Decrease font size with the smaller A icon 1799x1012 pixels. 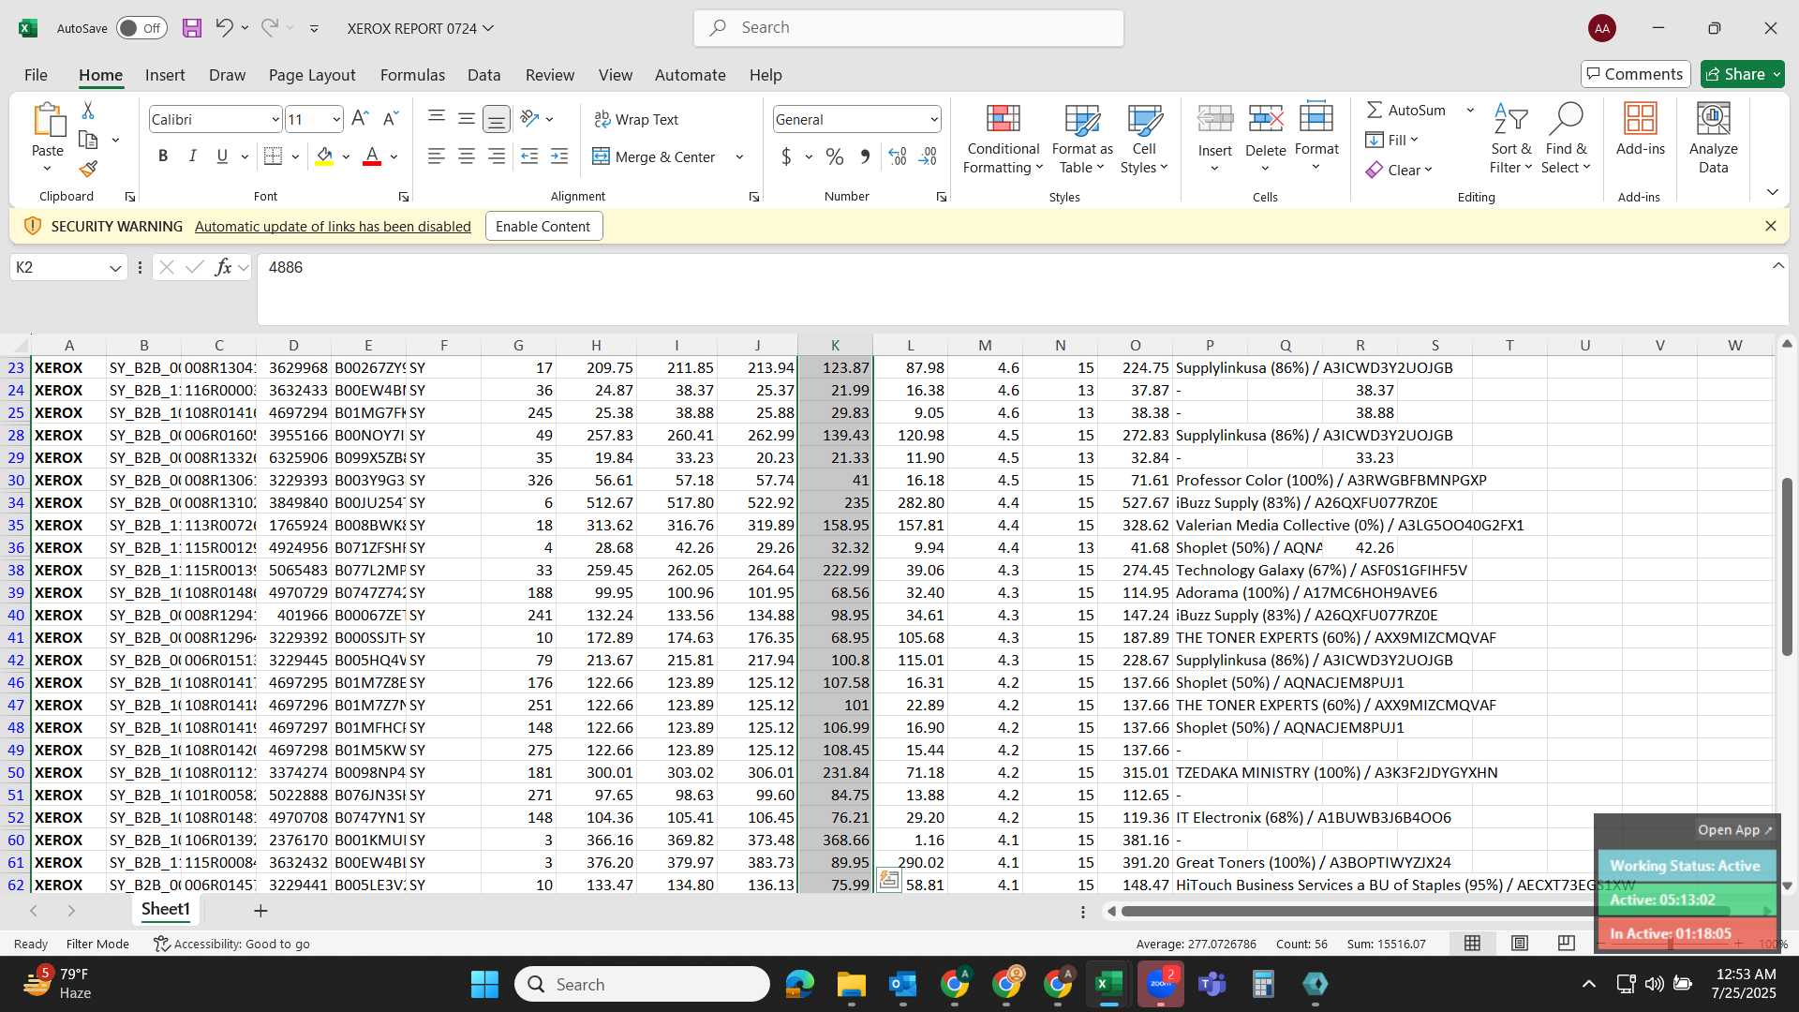pyautogui.click(x=391, y=119)
